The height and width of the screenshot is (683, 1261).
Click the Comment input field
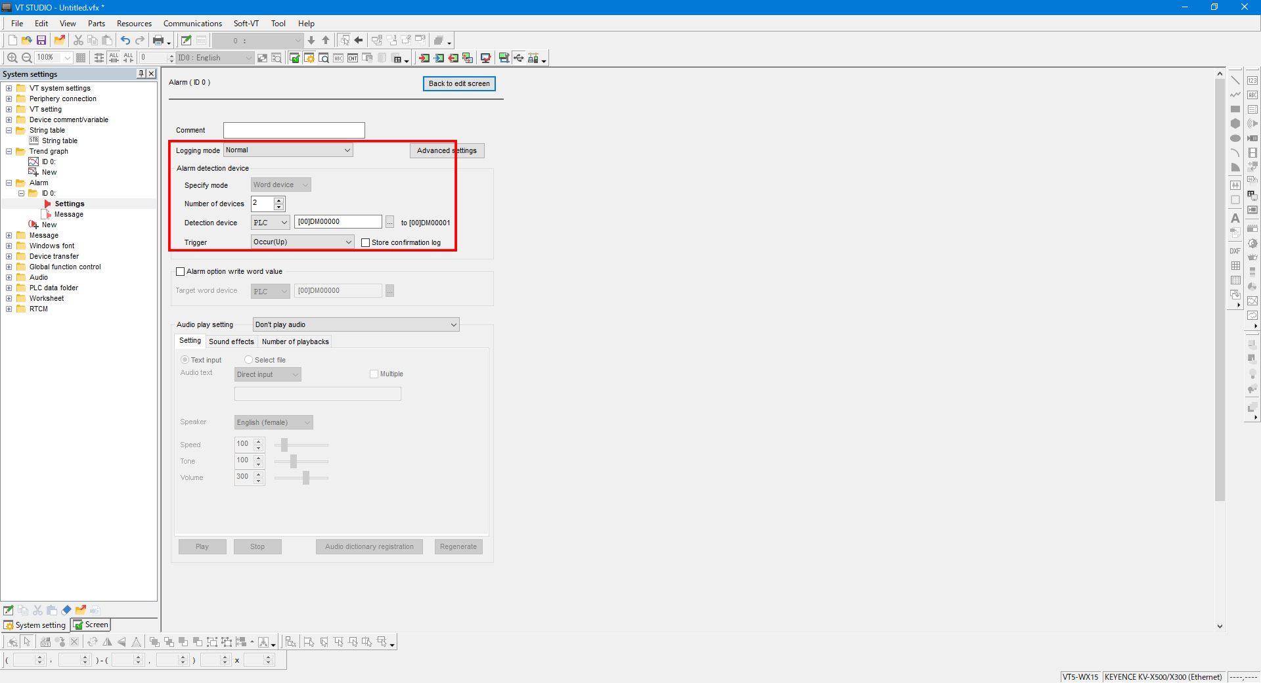tap(294, 130)
